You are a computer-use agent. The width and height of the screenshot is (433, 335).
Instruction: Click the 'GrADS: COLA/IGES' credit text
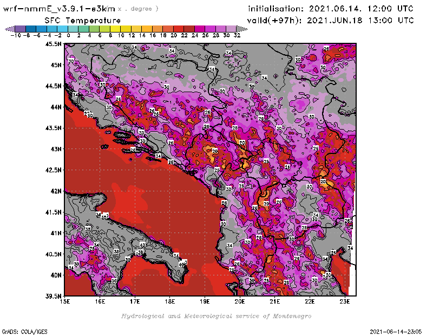(24, 331)
